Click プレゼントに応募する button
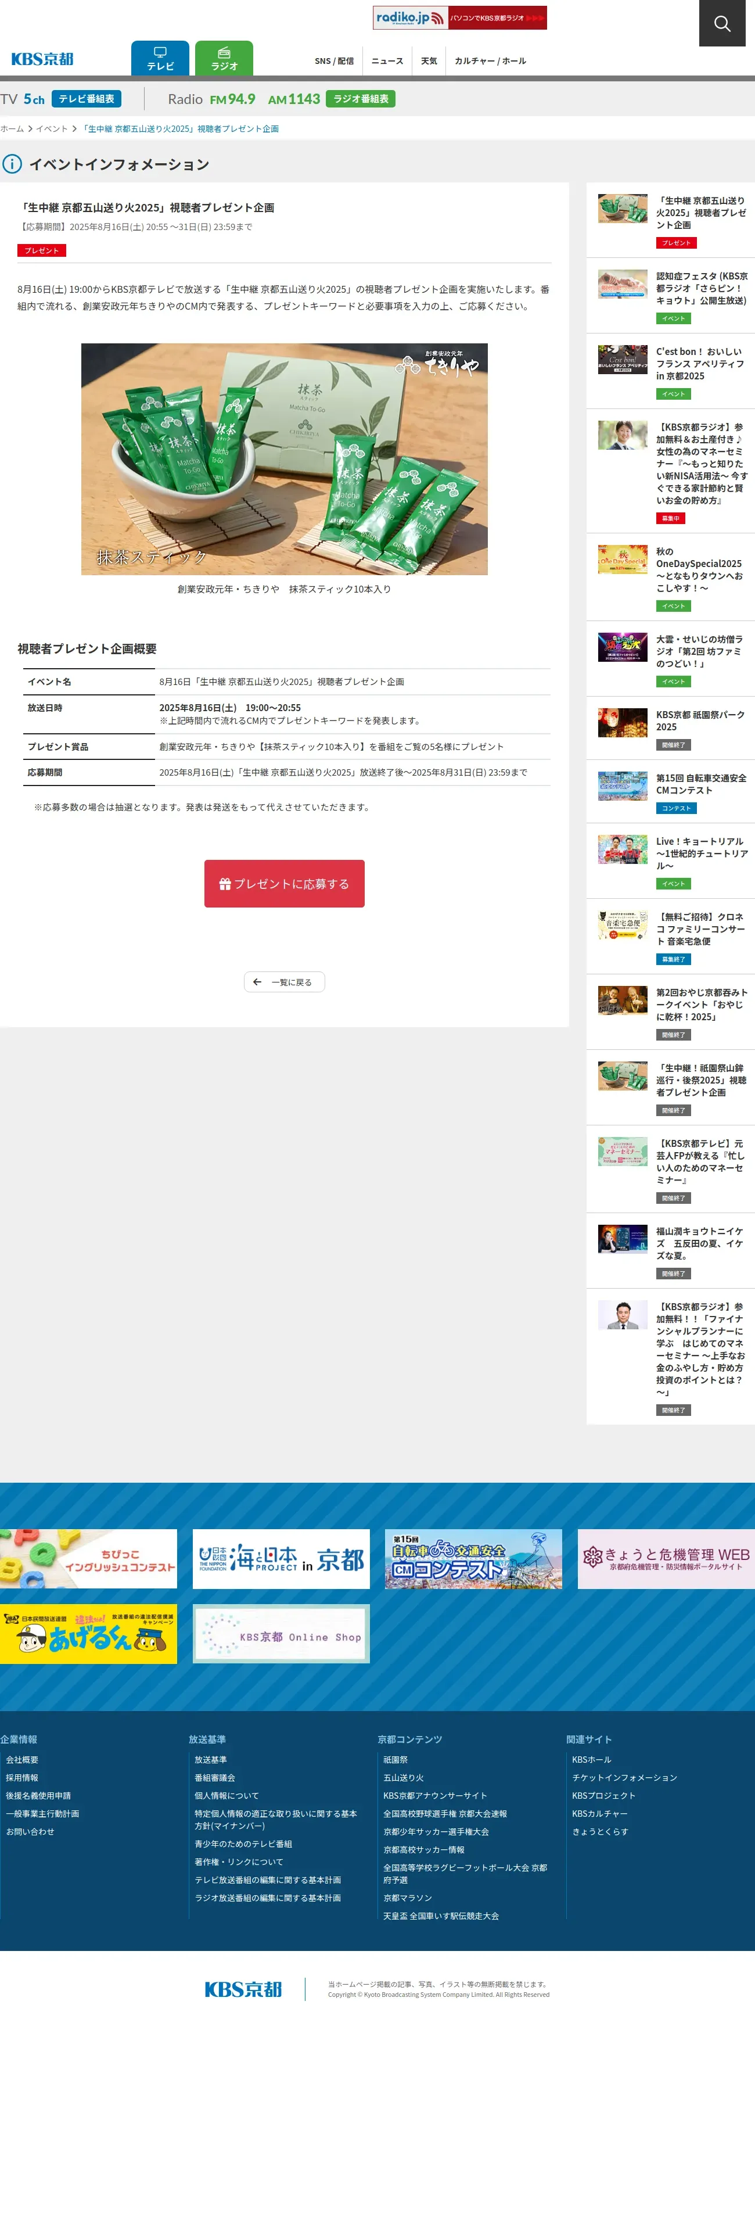The image size is (755, 2238). (284, 884)
